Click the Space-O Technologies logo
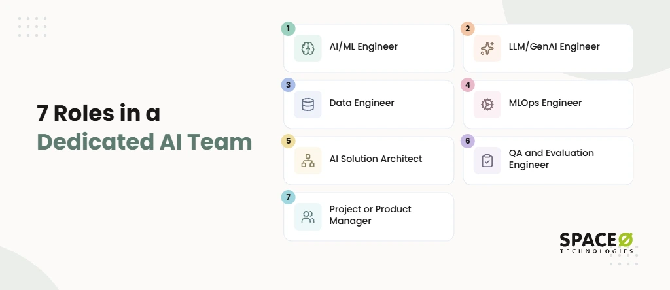The width and height of the screenshot is (670, 290). [597, 243]
